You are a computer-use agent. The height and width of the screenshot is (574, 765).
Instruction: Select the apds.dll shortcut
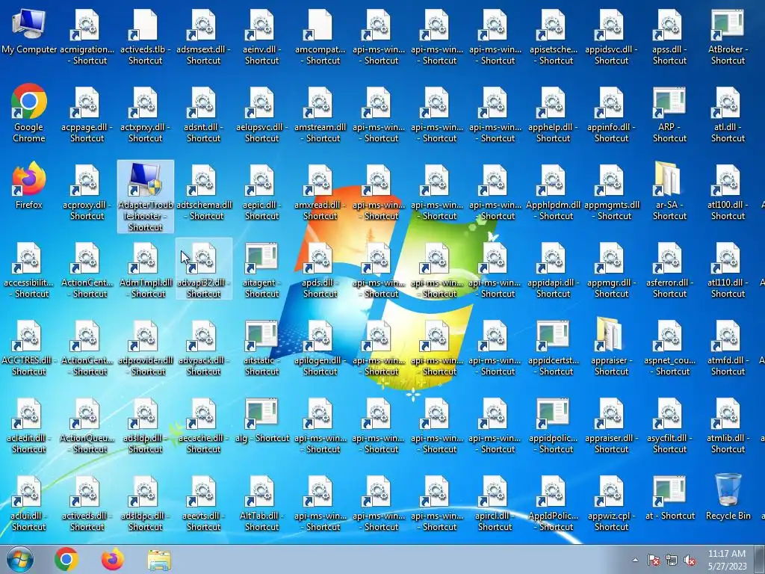(x=320, y=269)
